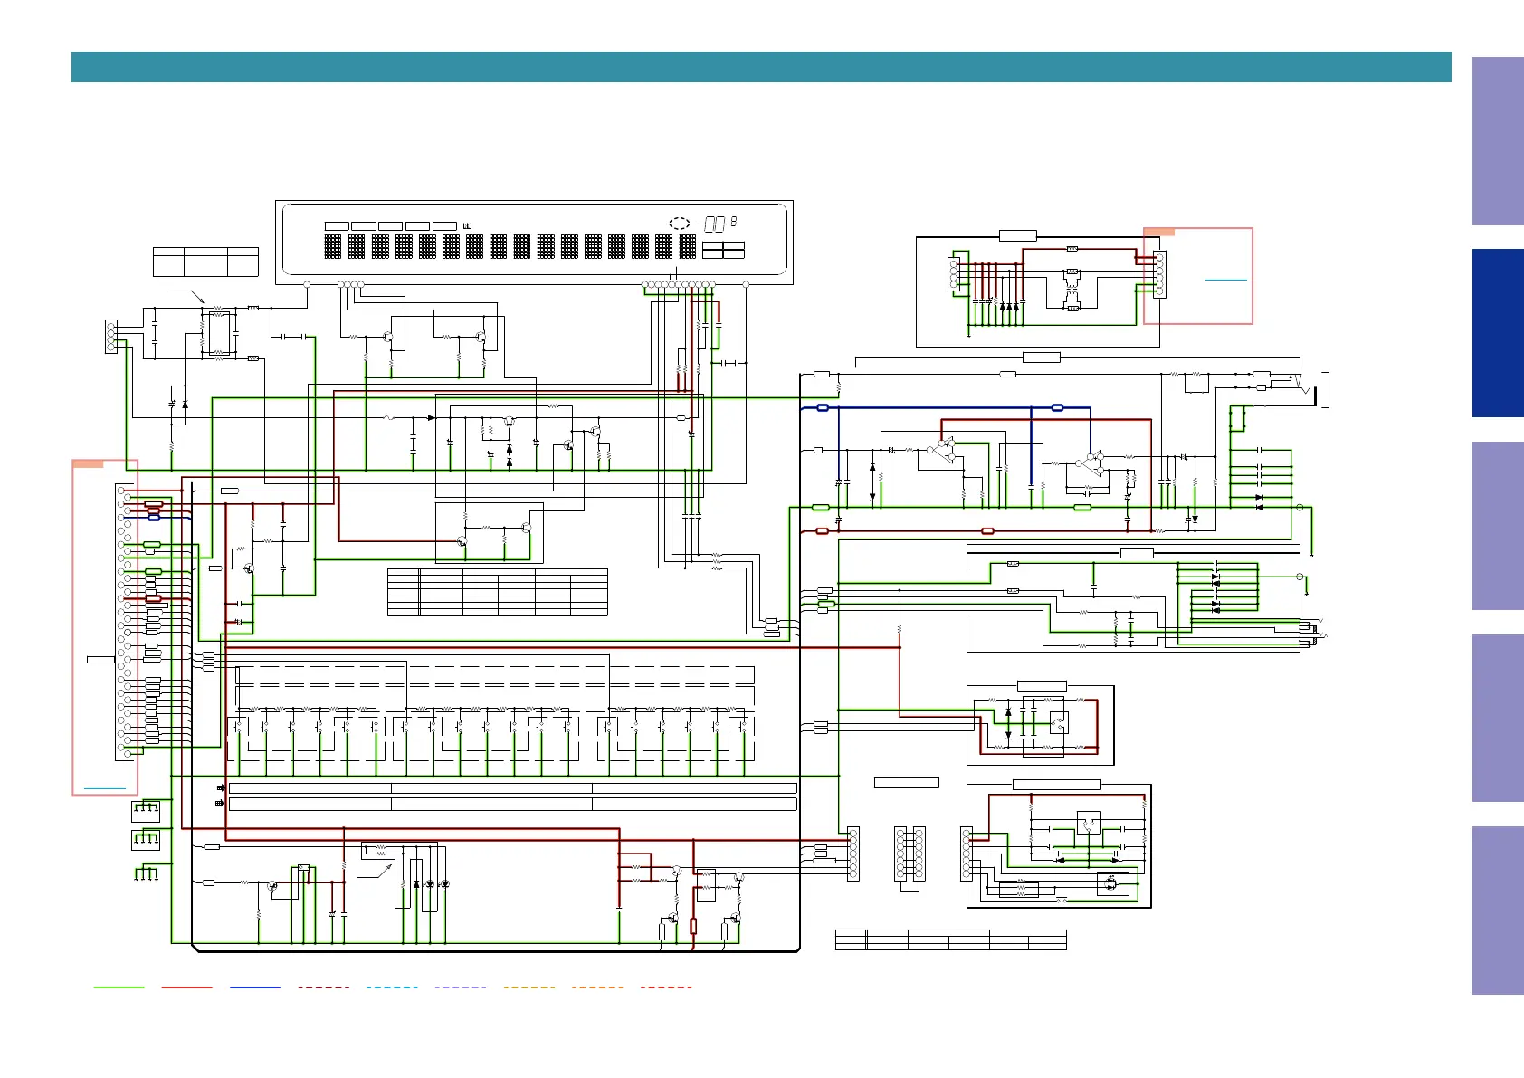Open the topmost light-purple side tab
The image size is (1524, 1078).
tap(1498, 141)
